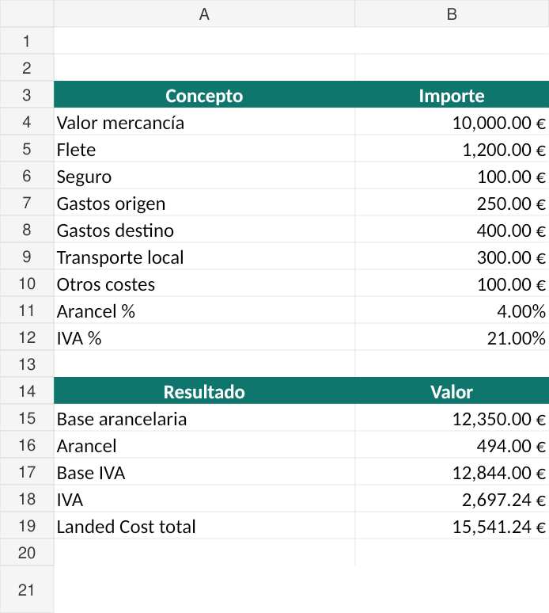Select the IVA label in row 18
The image size is (549, 613).
204,499
